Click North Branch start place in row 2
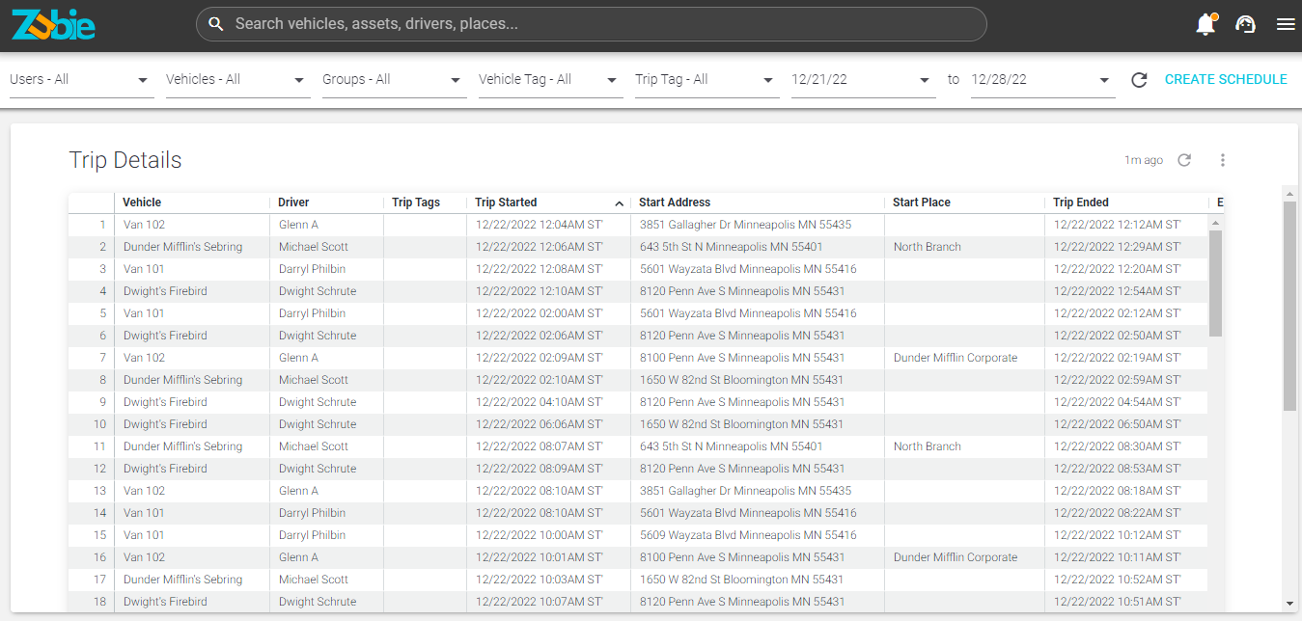Screen dimensions: 1302x621 [928, 247]
